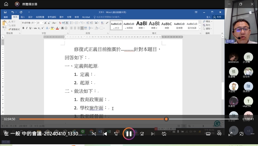This screenshot has height=146, width=258.
Task: Enter full screen mode
Action: pos(231,134)
